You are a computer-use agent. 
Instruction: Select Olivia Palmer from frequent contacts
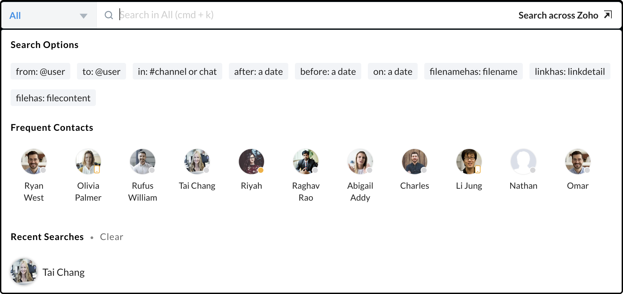(x=88, y=162)
